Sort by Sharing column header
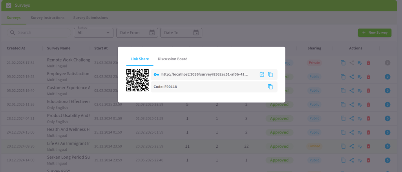The image size is (402, 172). tap(314, 48)
